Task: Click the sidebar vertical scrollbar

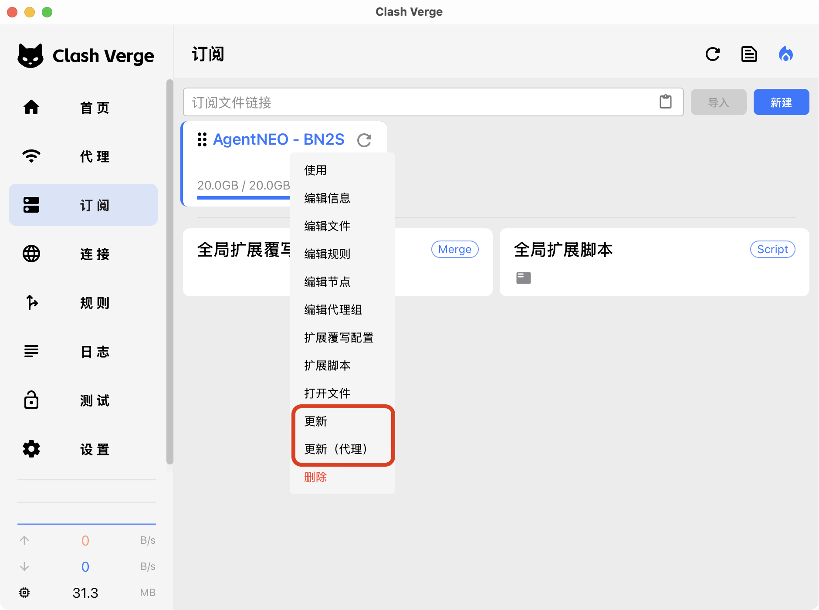Action: pyautogui.click(x=170, y=272)
